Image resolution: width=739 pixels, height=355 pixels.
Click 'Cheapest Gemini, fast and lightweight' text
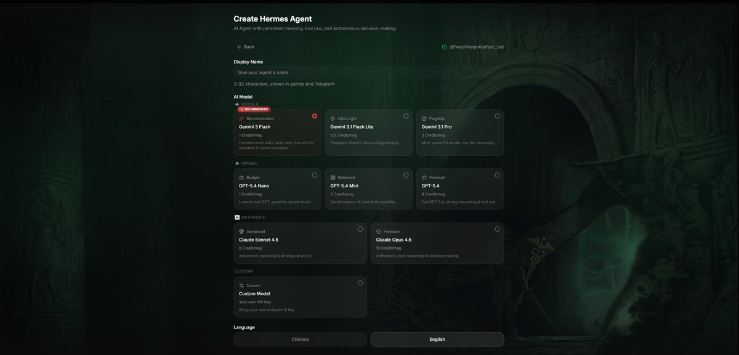tap(365, 143)
